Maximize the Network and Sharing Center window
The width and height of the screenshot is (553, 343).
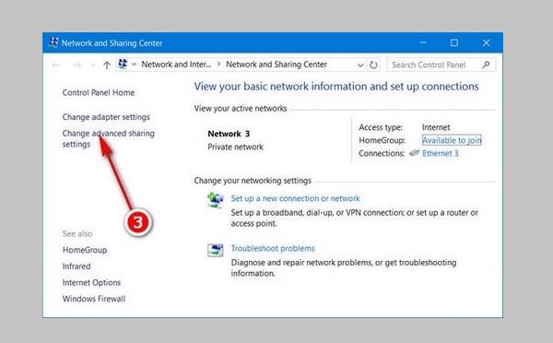(x=454, y=42)
